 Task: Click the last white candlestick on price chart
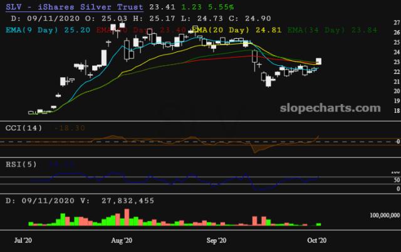pos(319,61)
